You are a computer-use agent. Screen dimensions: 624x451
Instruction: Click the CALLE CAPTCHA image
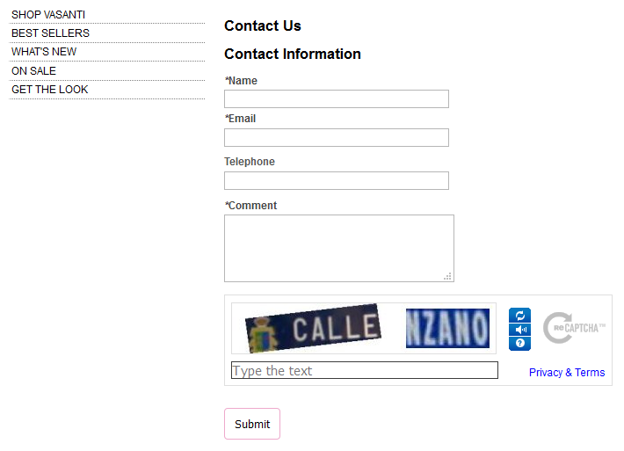313,328
